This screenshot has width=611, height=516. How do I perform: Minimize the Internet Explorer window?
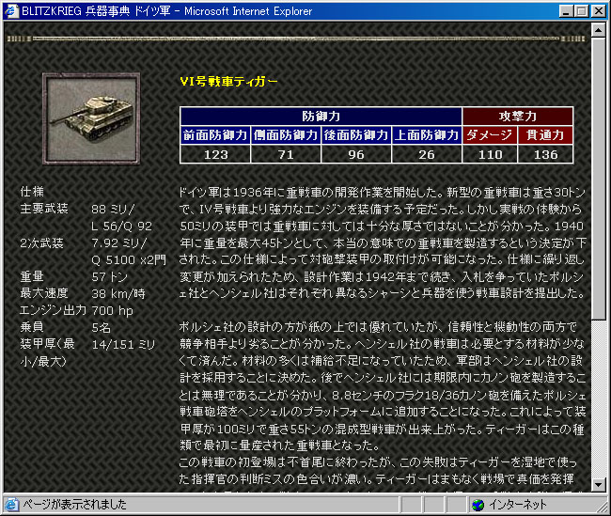pyautogui.click(x=564, y=10)
